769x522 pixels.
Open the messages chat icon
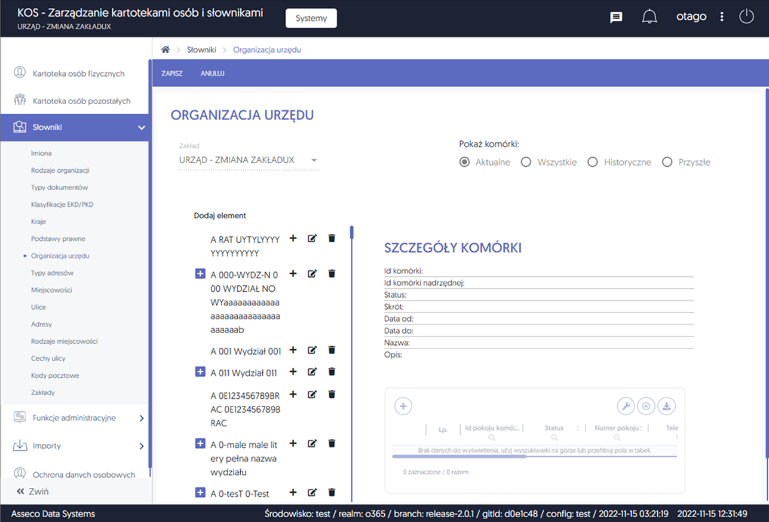pyautogui.click(x=616, y=17)
